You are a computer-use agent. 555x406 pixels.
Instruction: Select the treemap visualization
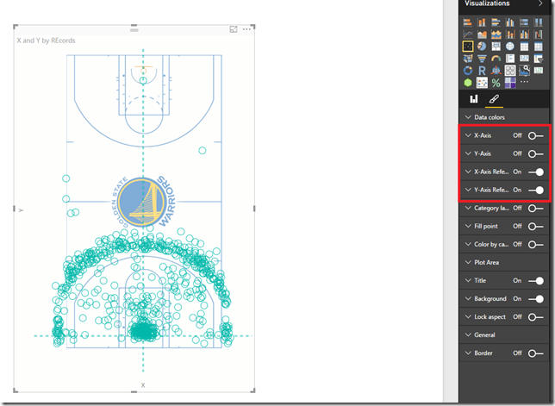click(496, 47)
